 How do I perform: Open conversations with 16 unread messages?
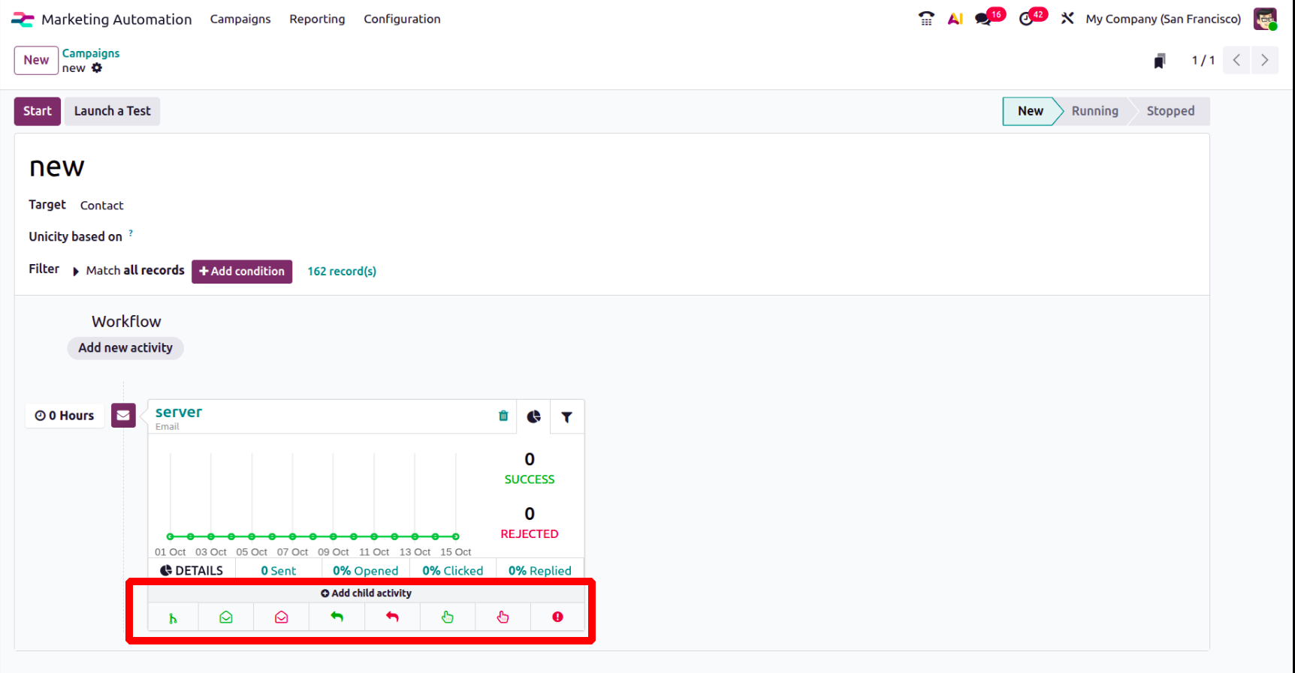983,19
